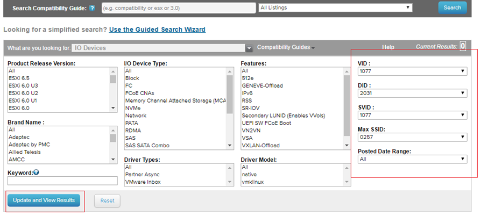Click the Keyword info icon
The height and width of the screenshot is (223, 488).
tap(36, 172)
